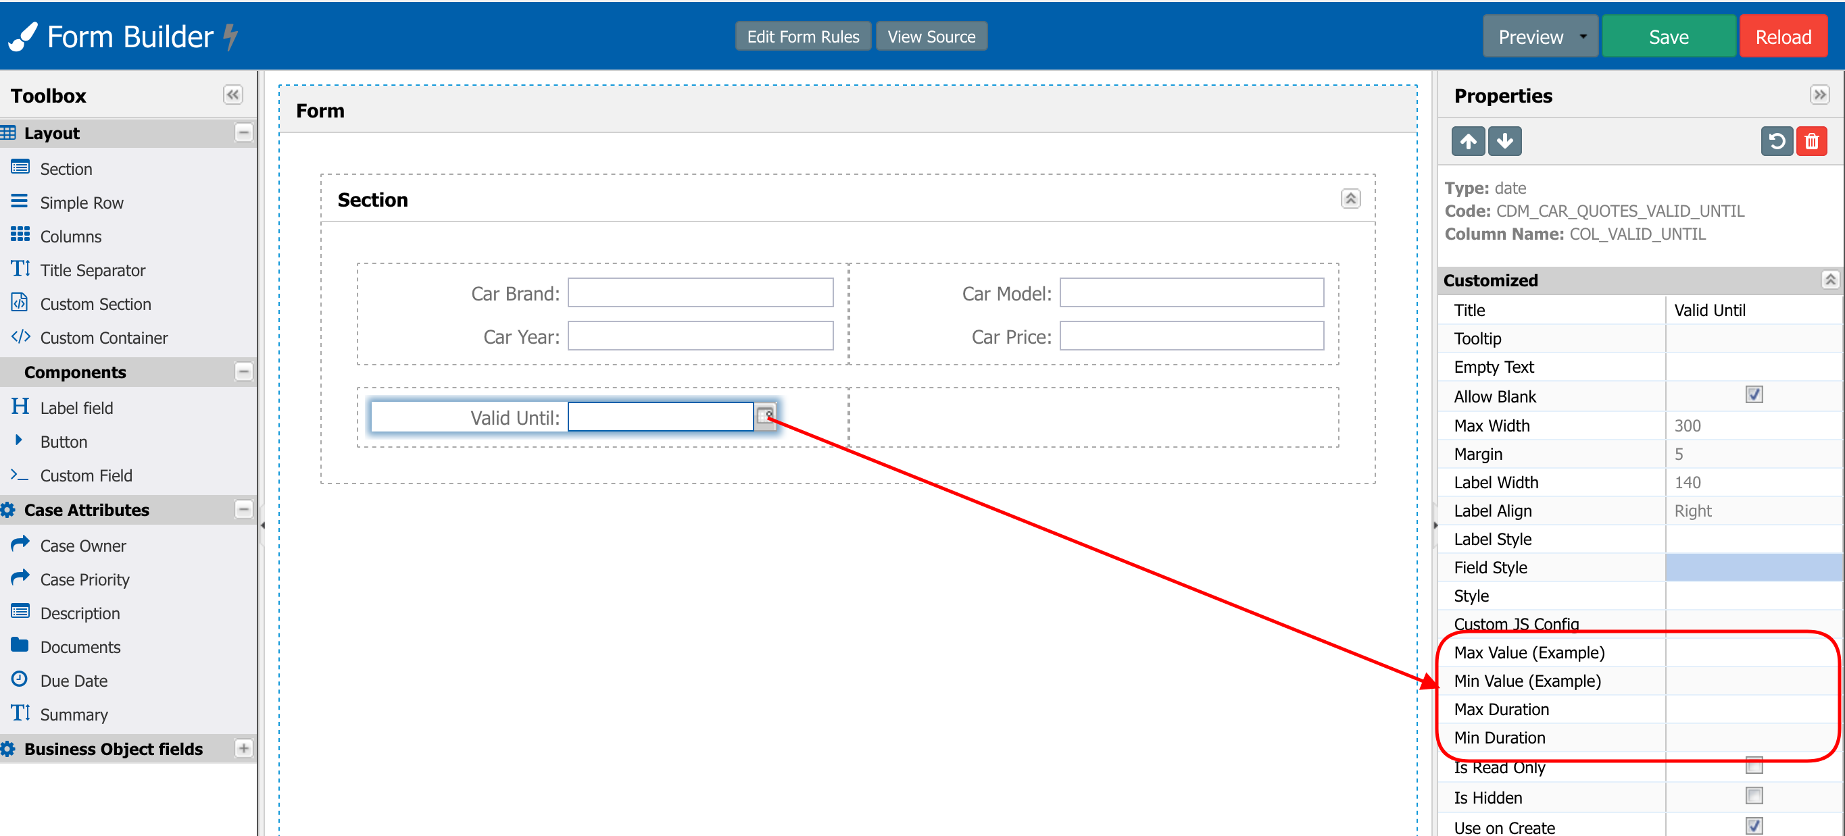Click the Case Attributes gear icon
The width and height of the screenshot is (1845, 836).
tap(9, 511)
